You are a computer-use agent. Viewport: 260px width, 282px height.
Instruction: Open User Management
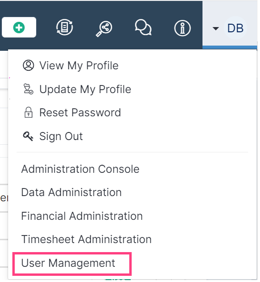pyautogui.click(x=68, y=263)
